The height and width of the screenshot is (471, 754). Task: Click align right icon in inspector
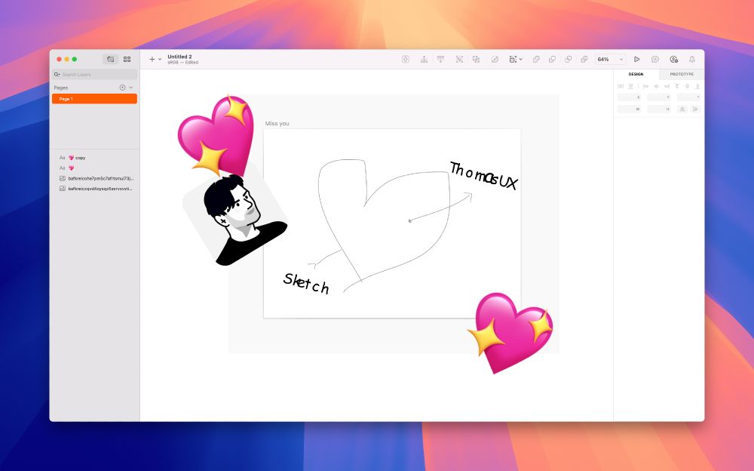click(x=667, y=86)
